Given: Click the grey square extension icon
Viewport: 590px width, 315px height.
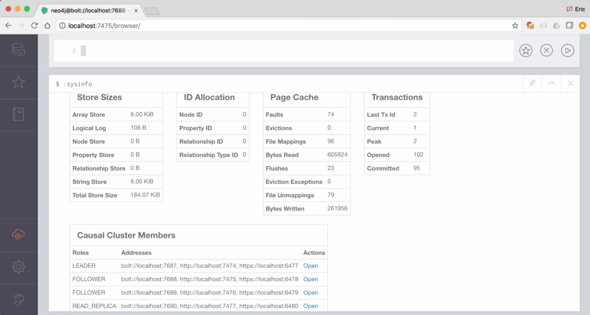Looking at the screenshot, I should pyautogui.click(x=569, y=25).
